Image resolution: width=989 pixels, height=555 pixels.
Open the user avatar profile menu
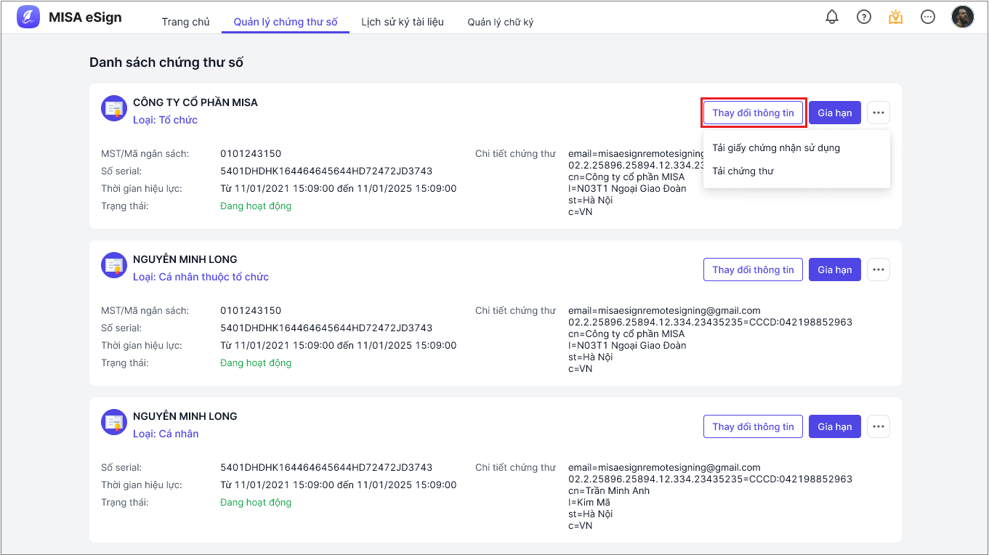[x=963, y=17]
